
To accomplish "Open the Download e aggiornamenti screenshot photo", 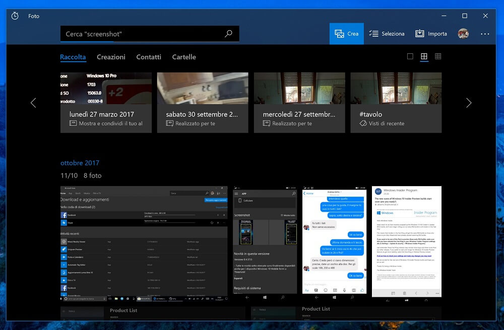I will [x=144, y=243].
